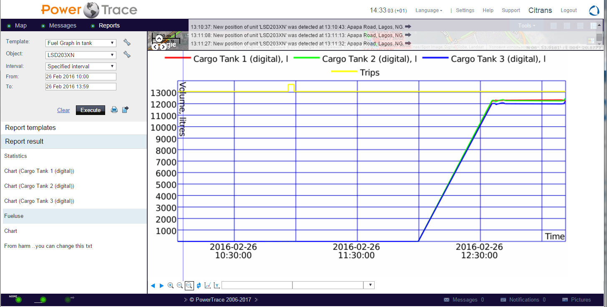Toggle Cargo Tank 3 series in legend
This screenshot has width=607, height=307.
click(484, 59)
